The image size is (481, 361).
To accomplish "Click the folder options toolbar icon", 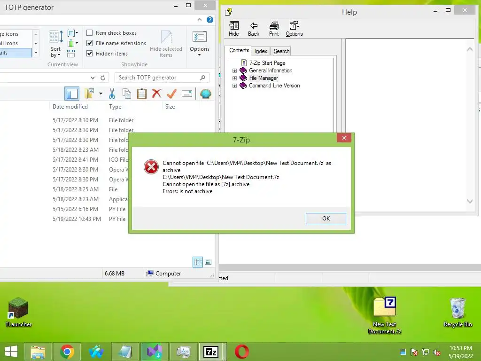I will pos(89,94).
